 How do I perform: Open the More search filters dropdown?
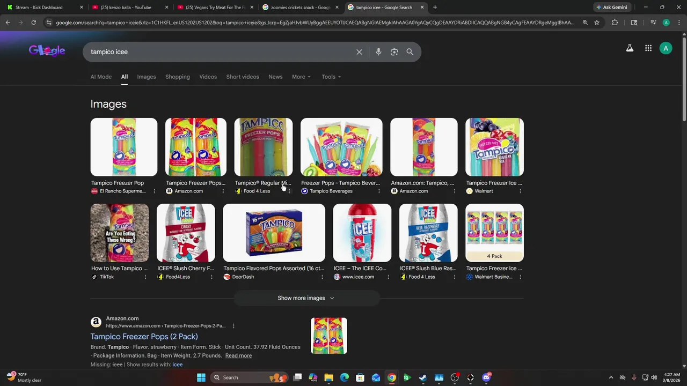301,77
